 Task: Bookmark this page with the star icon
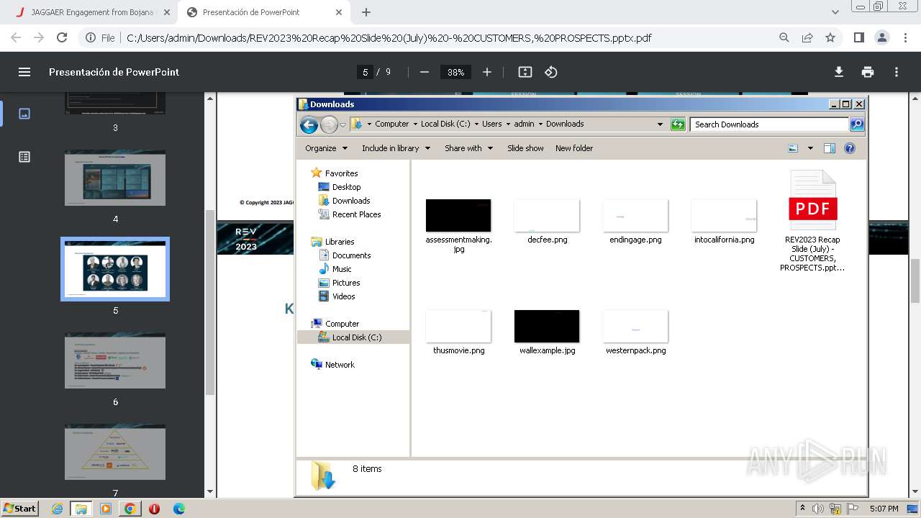(830, 37)
